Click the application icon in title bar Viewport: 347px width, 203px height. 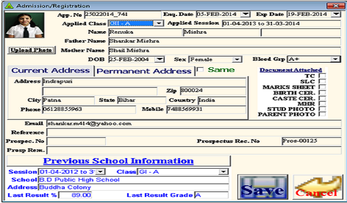[8, 6]
